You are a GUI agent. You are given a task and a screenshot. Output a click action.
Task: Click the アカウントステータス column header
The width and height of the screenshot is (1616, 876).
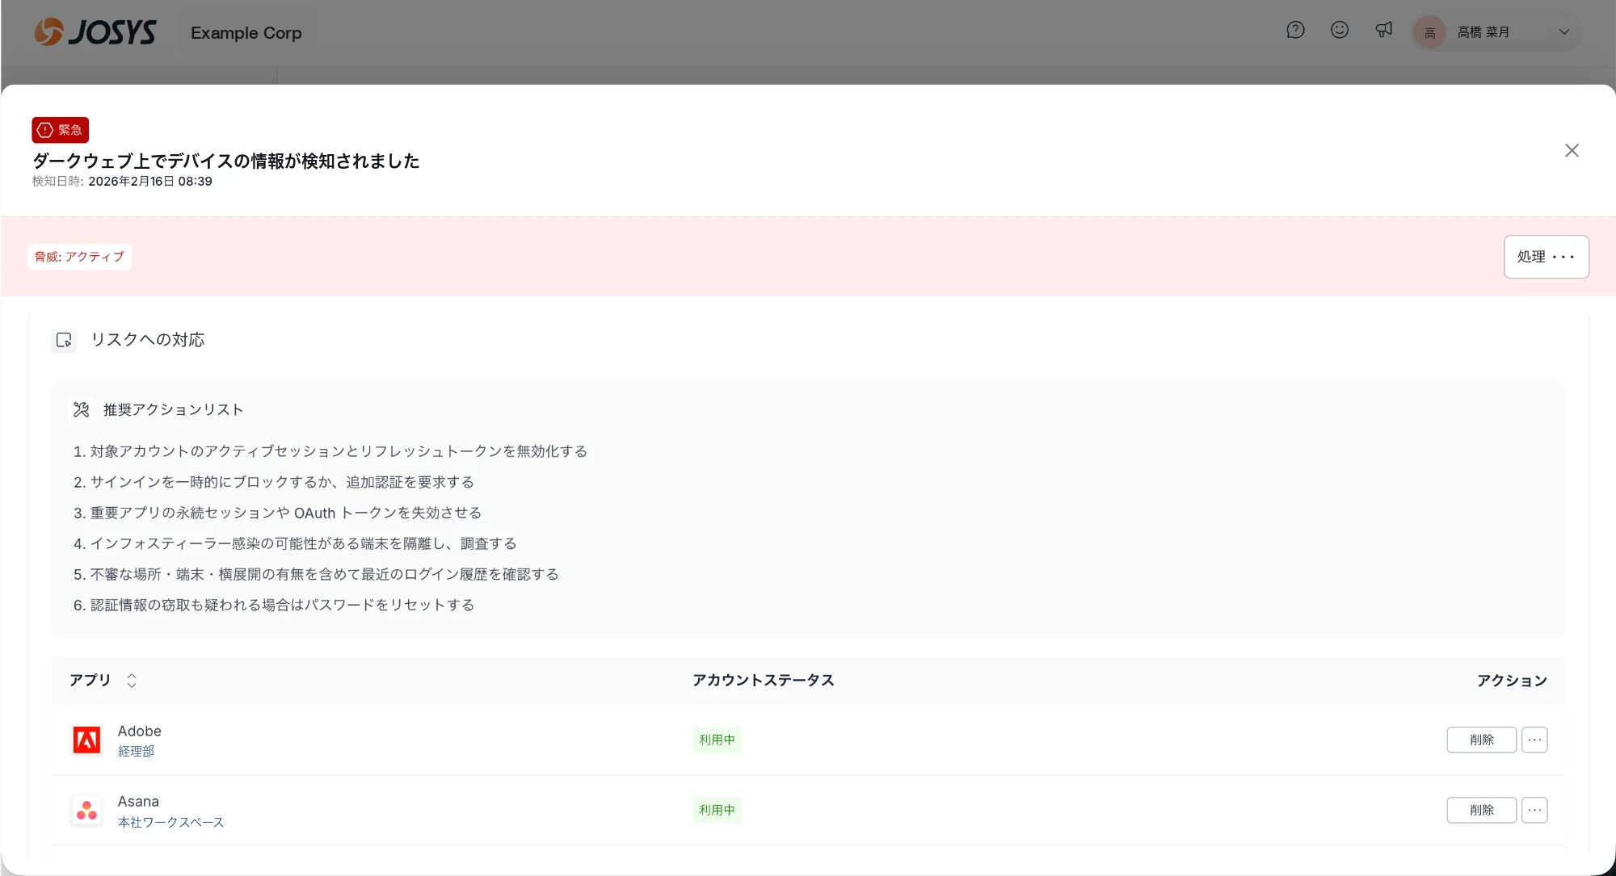[763, 681]
